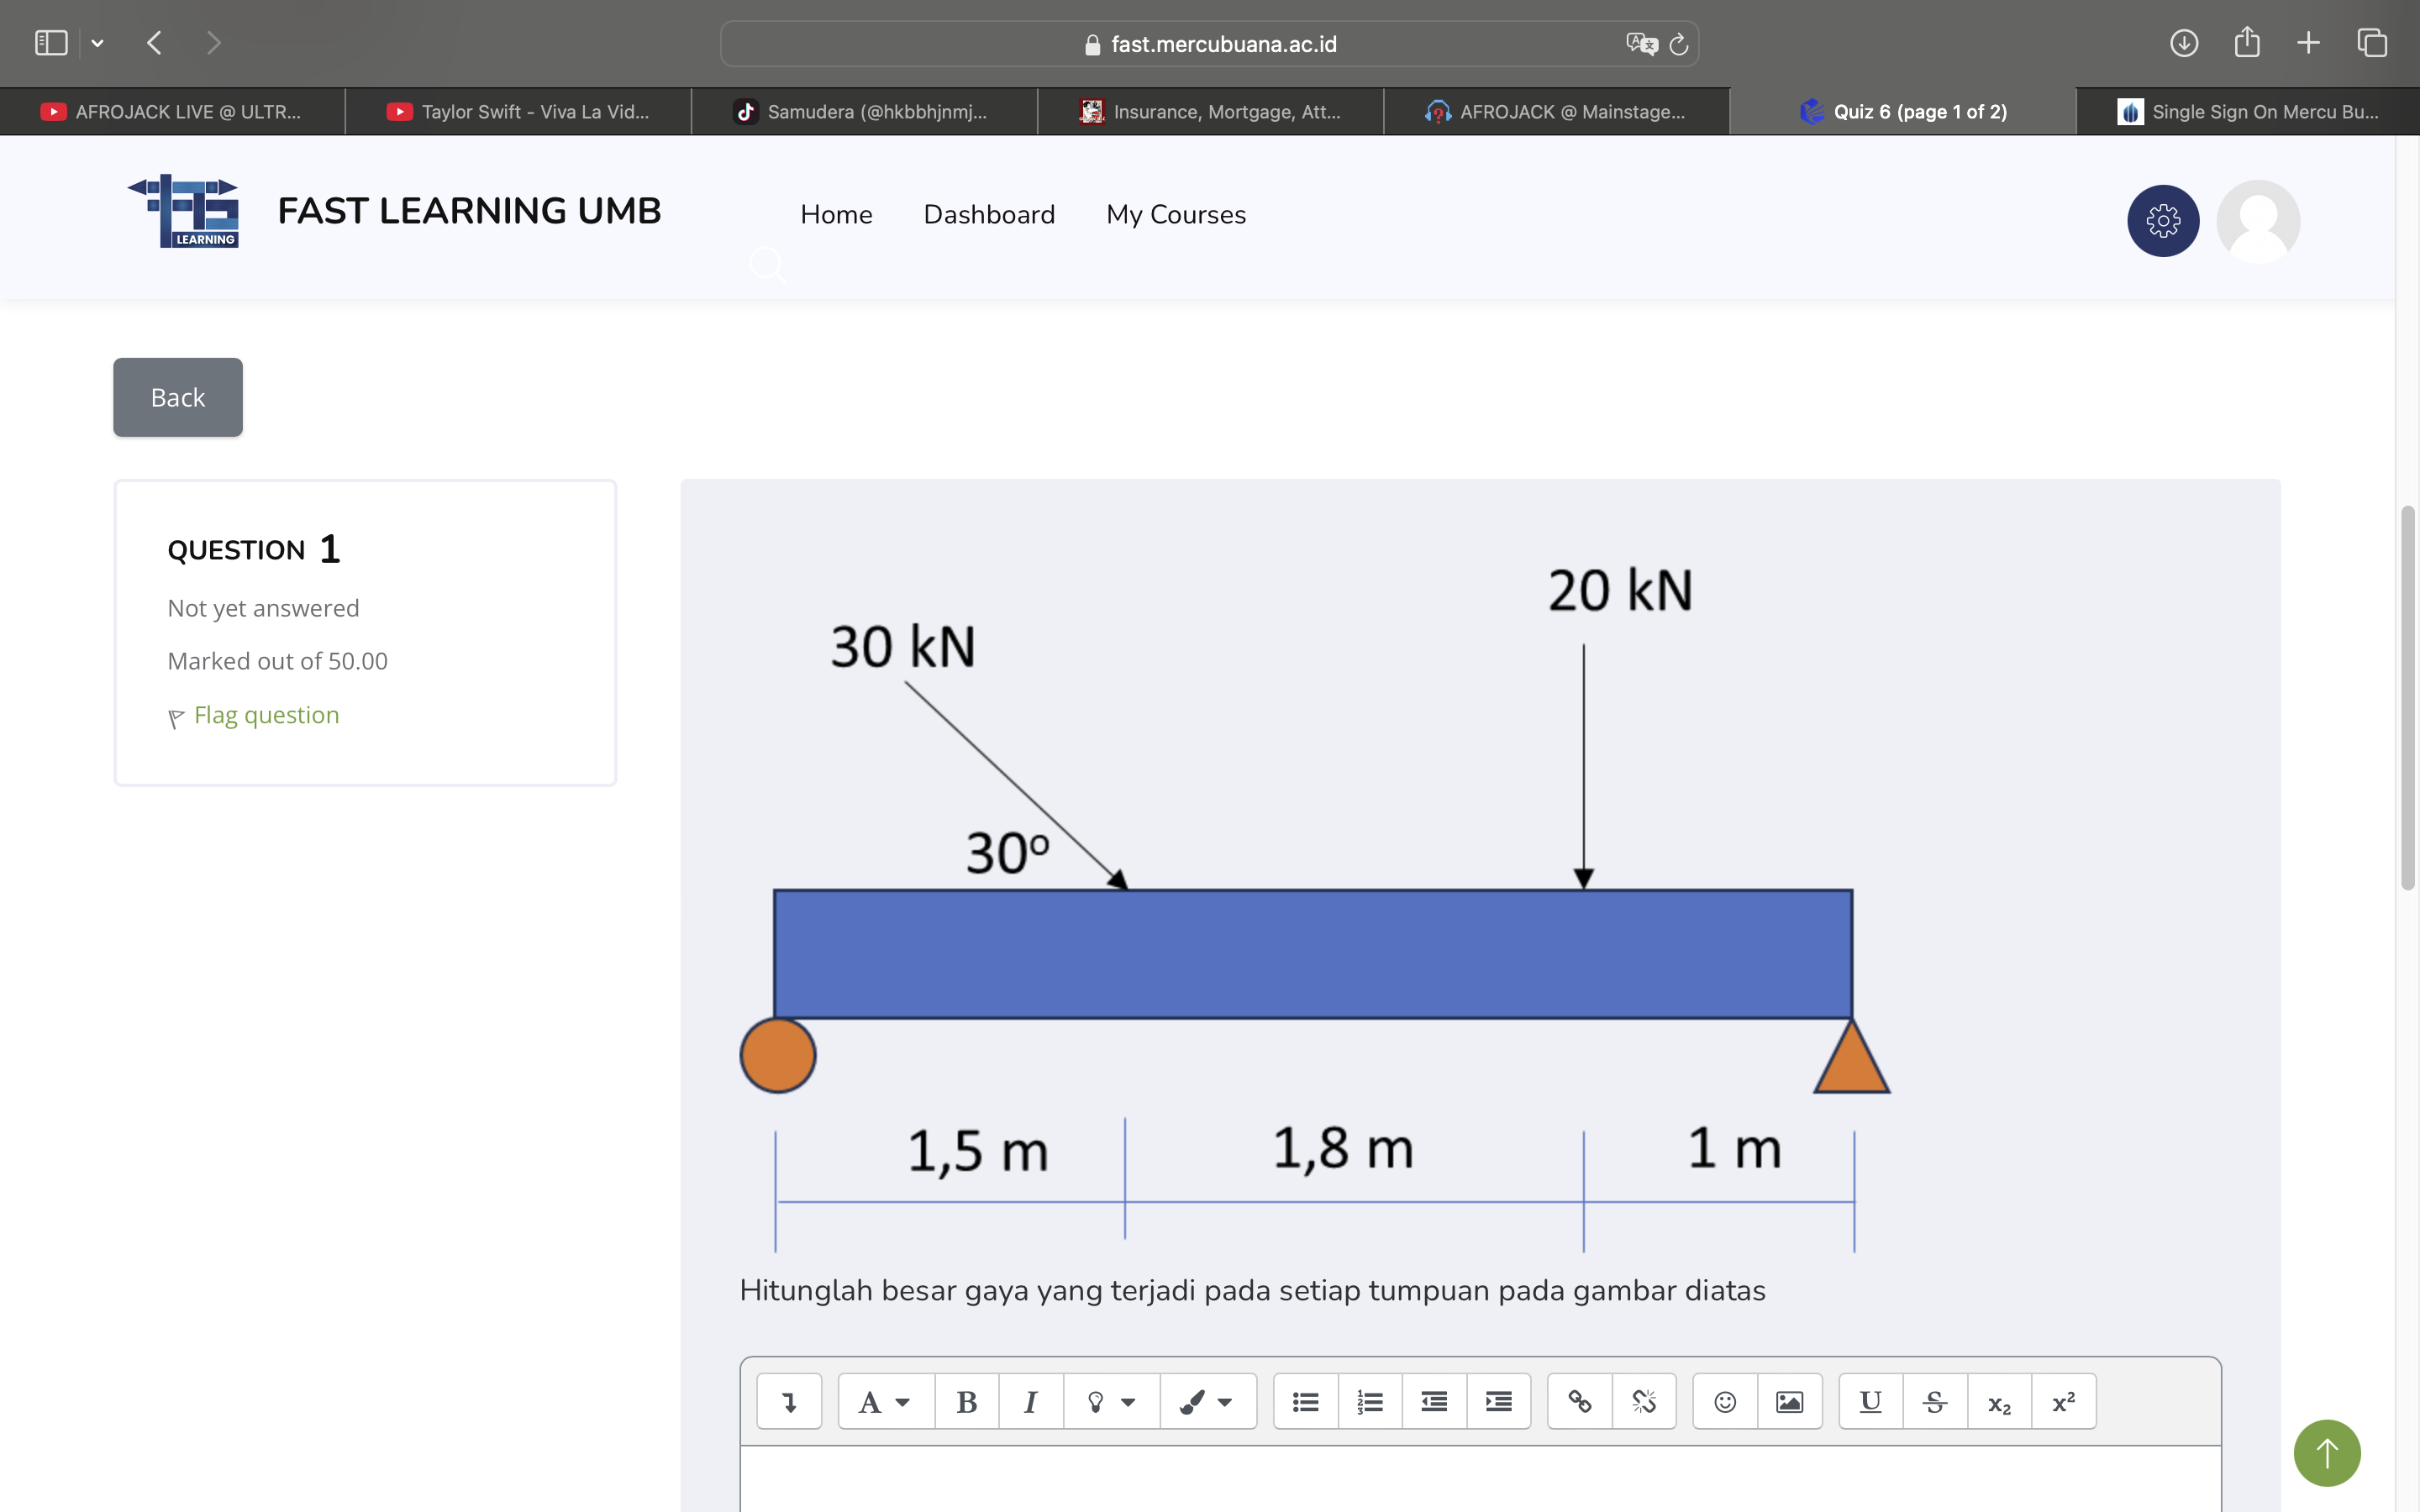Open the Share button in Safari toolbar
This screenshot has width=2420, height=1512.
[2247, 42]
